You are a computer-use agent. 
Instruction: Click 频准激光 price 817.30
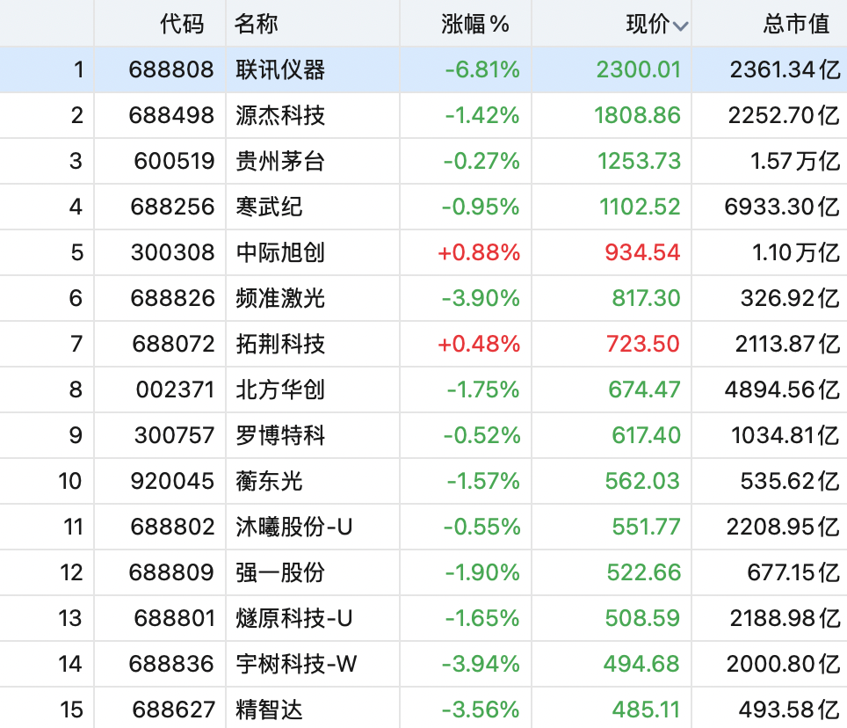(646, 298)
